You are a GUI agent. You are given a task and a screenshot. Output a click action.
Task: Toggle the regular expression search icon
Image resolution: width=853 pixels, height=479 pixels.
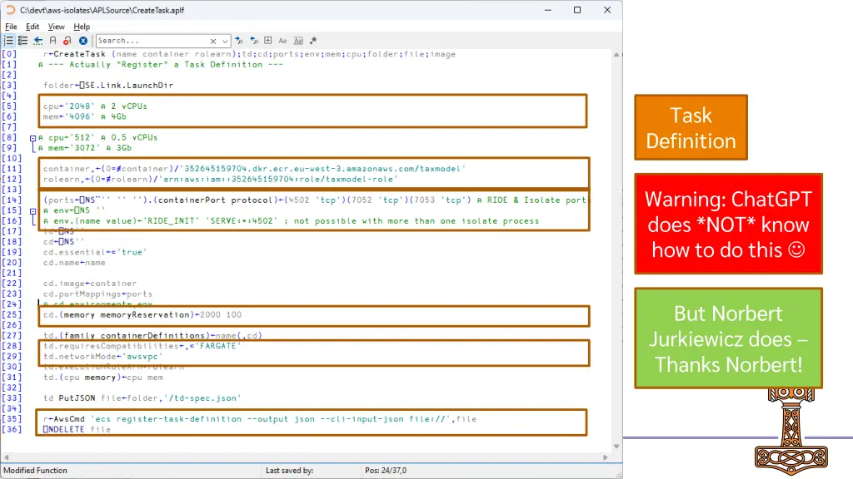pyautogui.click(x=313, y=41)
